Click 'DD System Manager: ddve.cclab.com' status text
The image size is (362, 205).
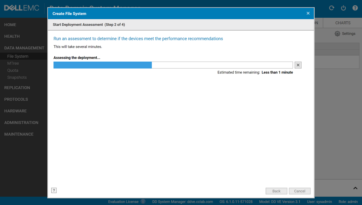pos(183,202)
